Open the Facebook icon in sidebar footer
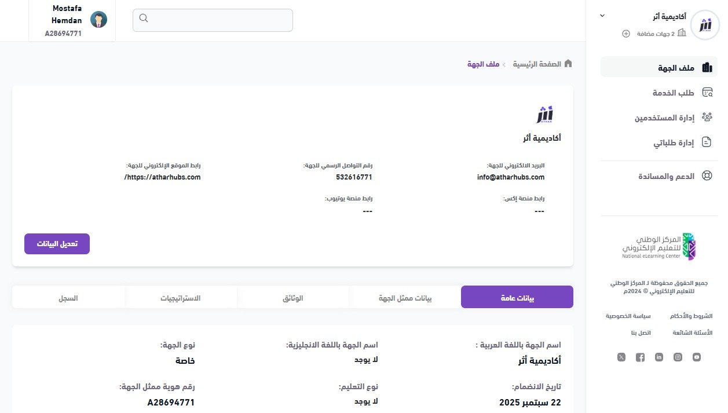 [x=640, y=357]
